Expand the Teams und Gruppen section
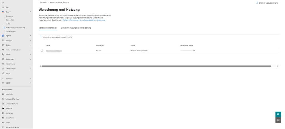The width and height of the screenshot is (285, 129). tap(30, 50)
